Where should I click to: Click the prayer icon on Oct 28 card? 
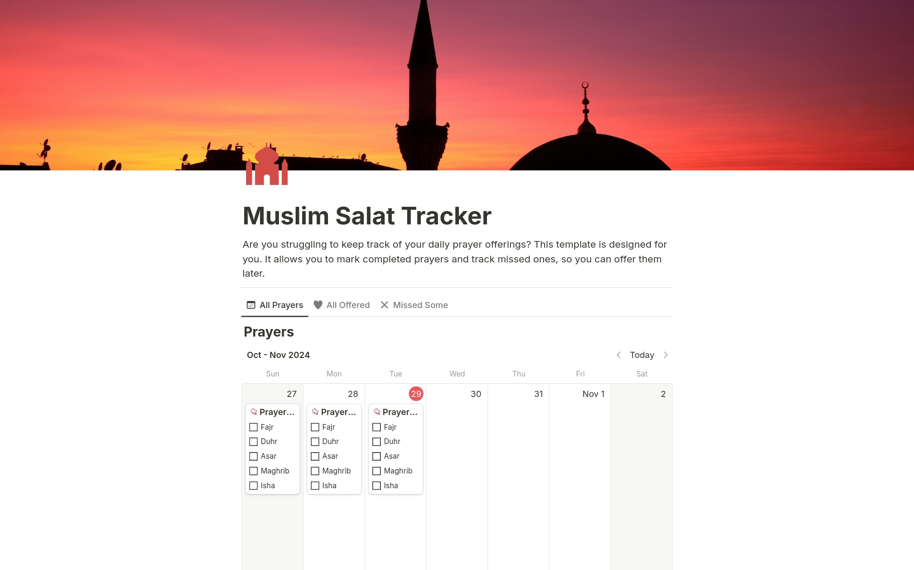point(315,412)
